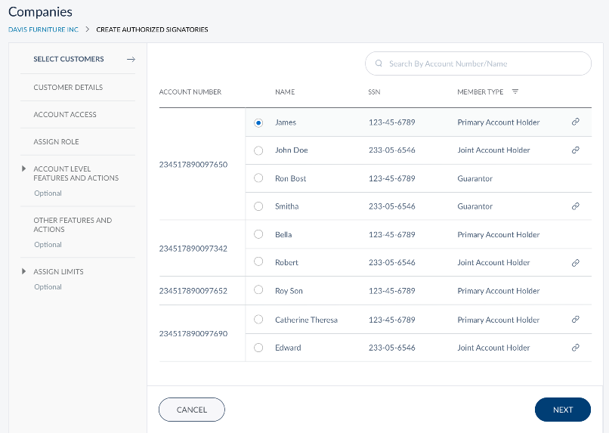Viewport: 609px width, 433px height.
Task: Click the link icon in Robert row
Action: coord(575,263)
